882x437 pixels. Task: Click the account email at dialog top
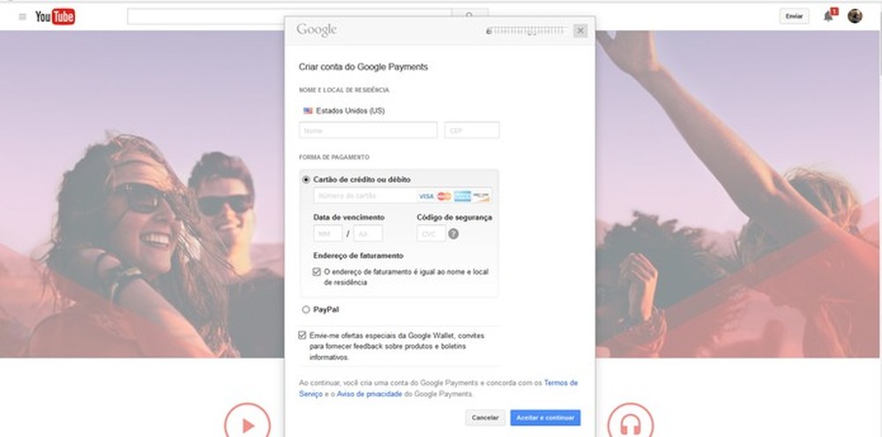click(x=526, y=30)
